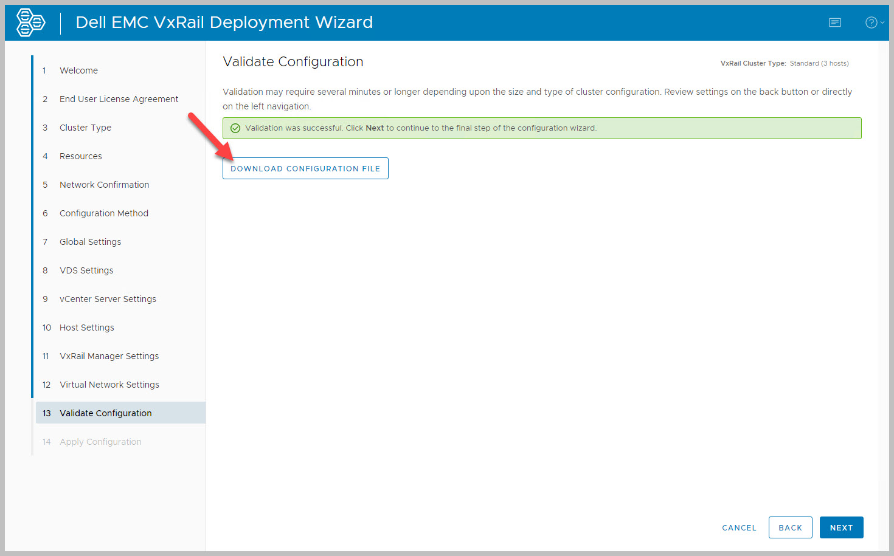Open vCenter Server Settings step
Screen dimensions: 894x556
pos(108,299)
